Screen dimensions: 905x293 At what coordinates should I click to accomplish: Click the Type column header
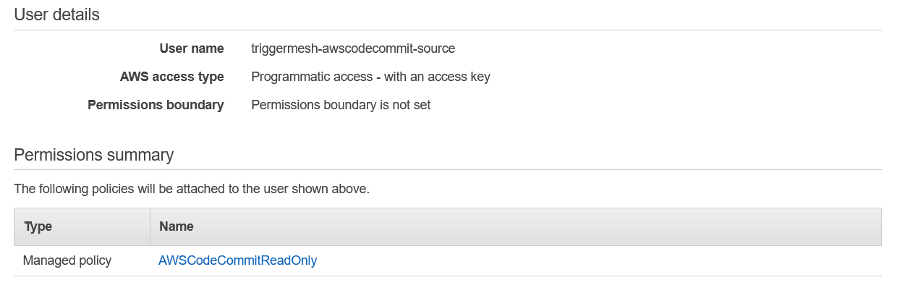[82, 226]
